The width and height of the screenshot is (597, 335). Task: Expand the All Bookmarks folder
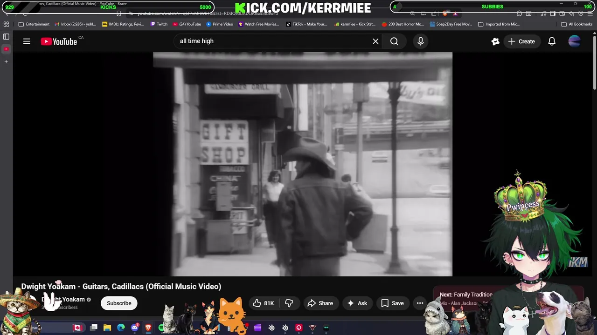[x=577, y=24]
